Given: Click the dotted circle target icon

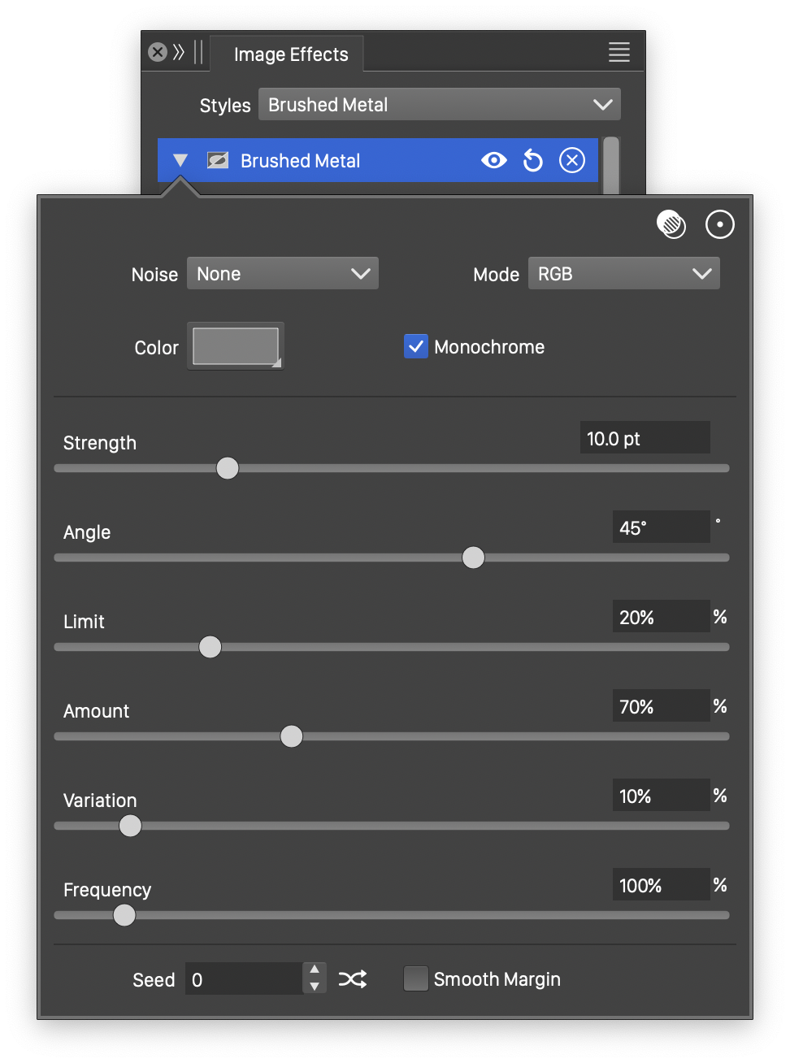Looking at the screenshot, I should 720,224.
